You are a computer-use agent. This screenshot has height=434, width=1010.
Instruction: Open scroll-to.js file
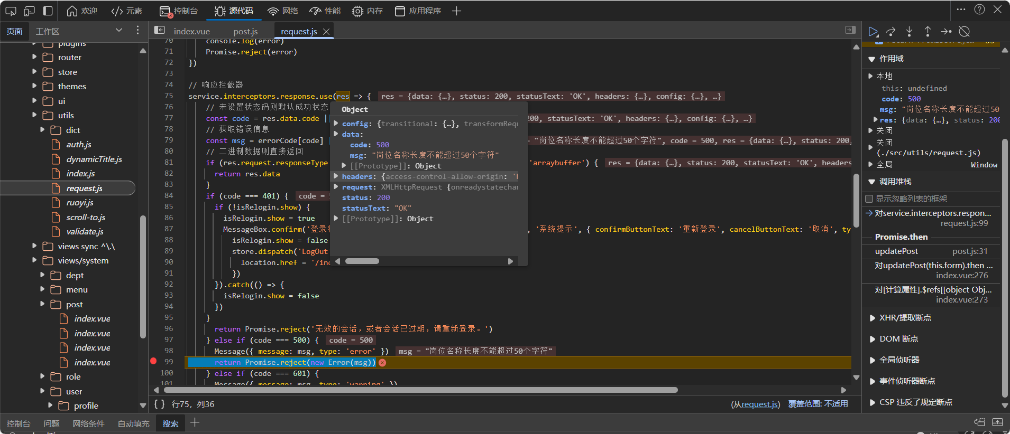coord(86,217)
